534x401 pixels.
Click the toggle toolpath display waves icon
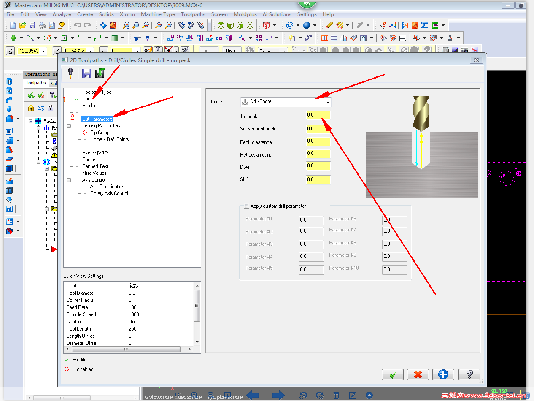(x=41, y=108)
